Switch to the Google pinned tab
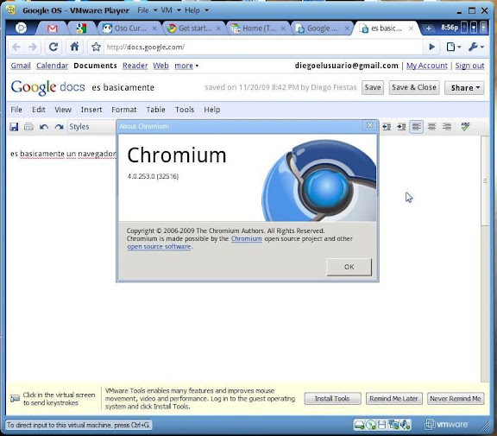 81,28
